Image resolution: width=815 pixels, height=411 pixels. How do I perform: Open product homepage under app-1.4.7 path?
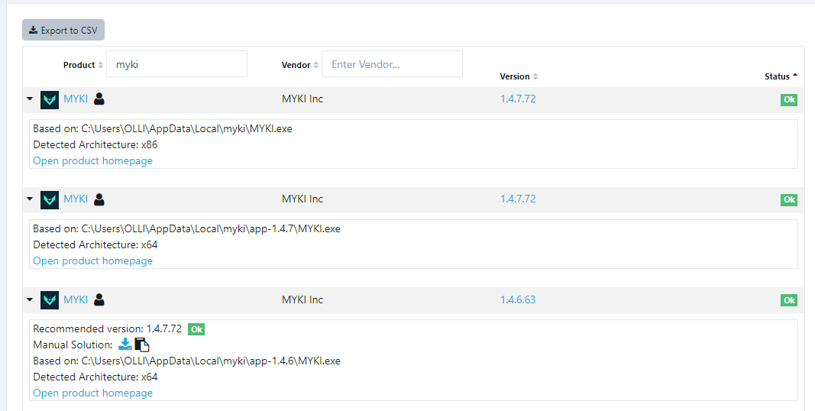pos(93,261)
